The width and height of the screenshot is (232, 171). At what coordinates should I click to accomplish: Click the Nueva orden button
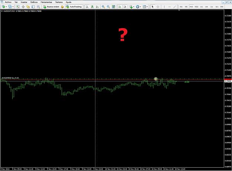[51, 7]
